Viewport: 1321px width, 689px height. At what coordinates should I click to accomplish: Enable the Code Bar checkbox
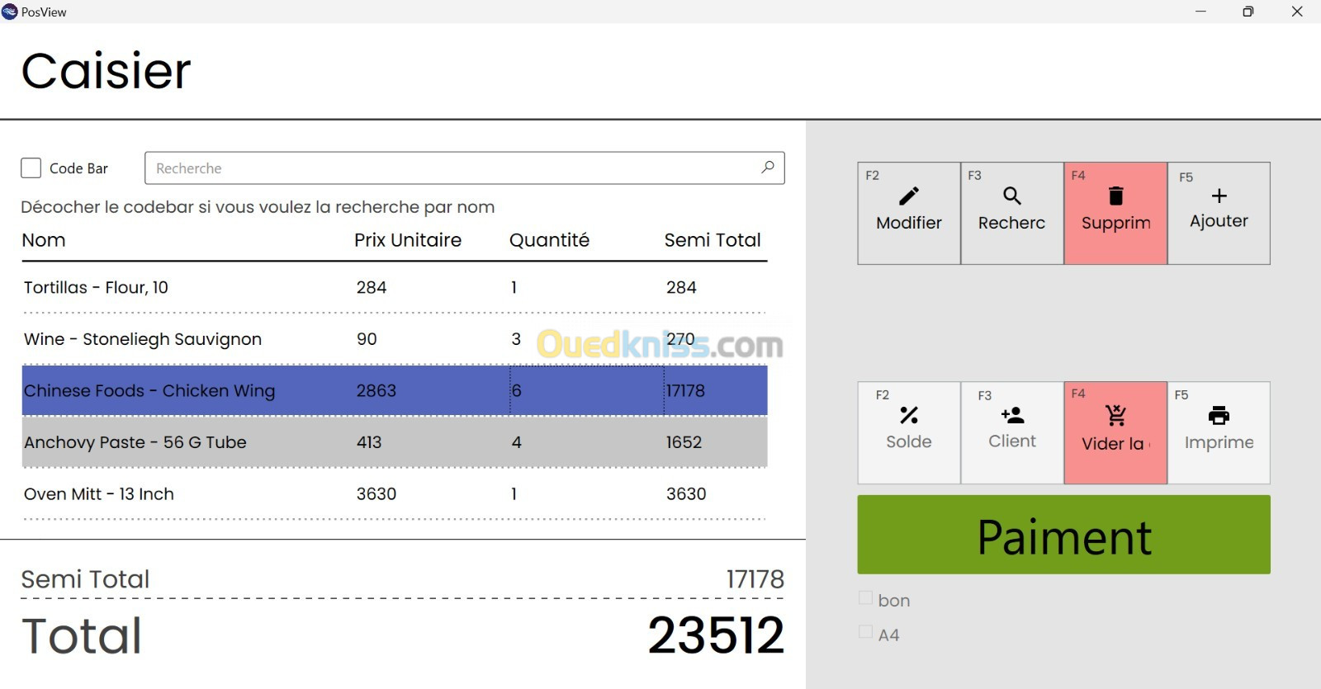[x=31, y=168]
